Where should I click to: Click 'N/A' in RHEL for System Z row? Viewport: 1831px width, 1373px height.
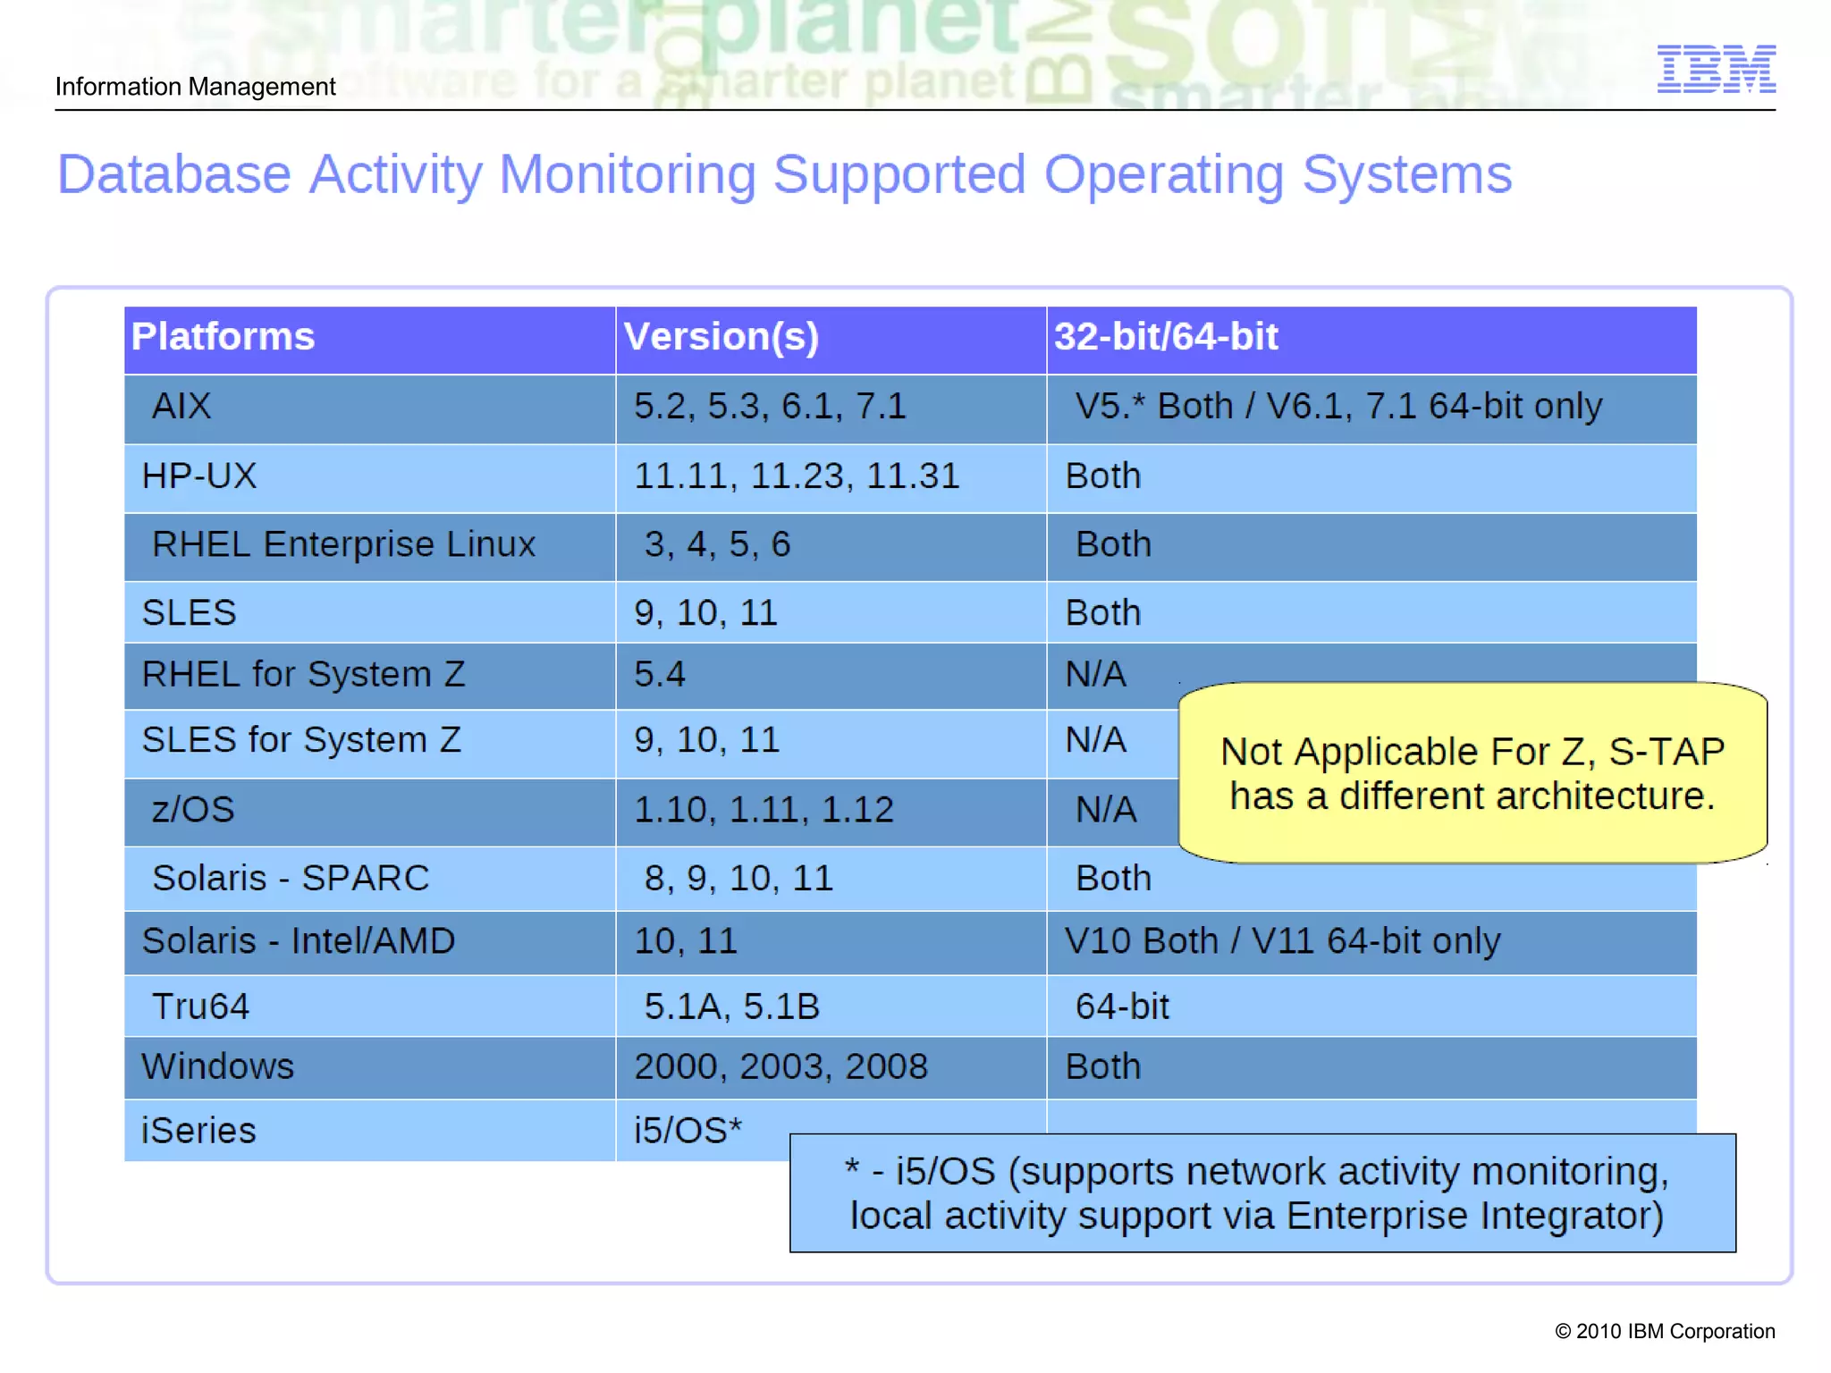tap(1095, 674)
